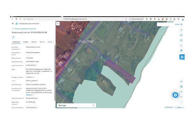Expand the Легенда panel
The height and width of the screenshot is (137, 194).
pos(76,106)
